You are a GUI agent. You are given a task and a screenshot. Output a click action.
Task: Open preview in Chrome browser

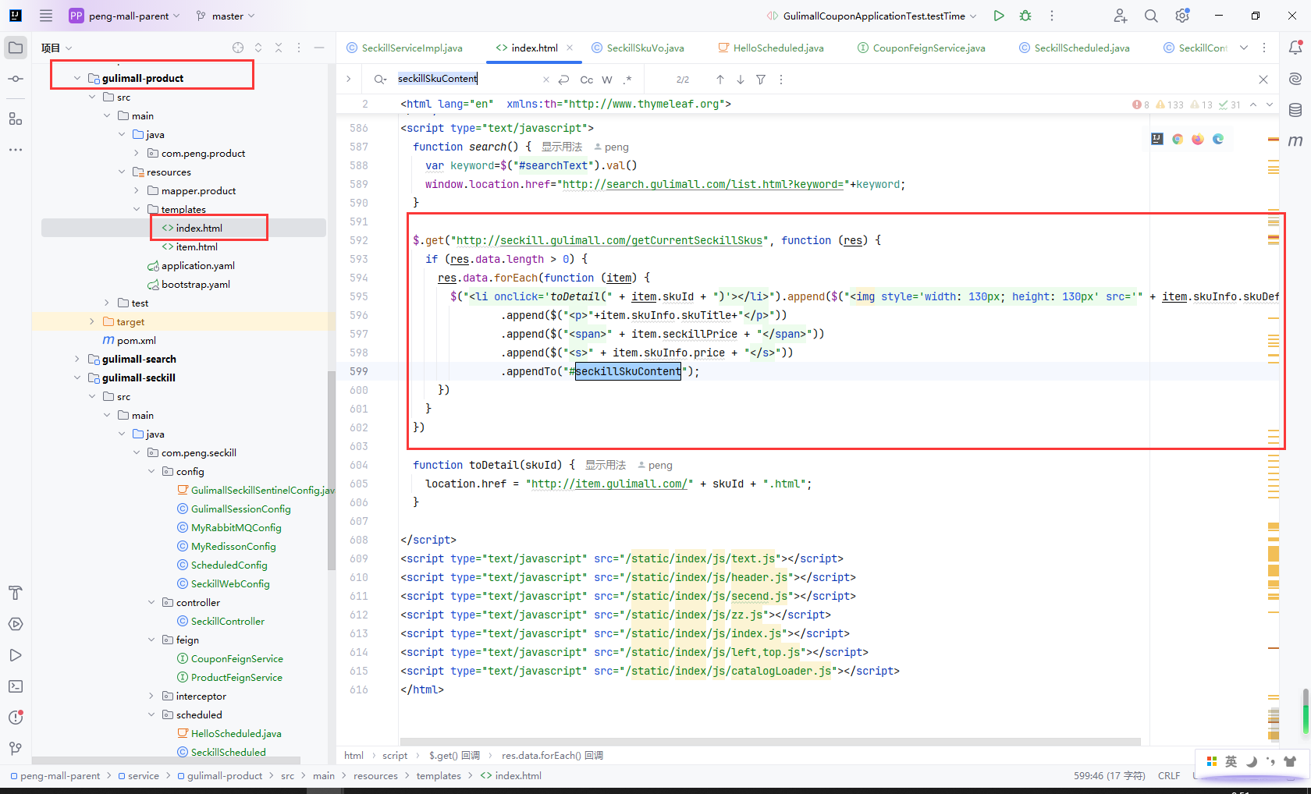[1178, 139]
